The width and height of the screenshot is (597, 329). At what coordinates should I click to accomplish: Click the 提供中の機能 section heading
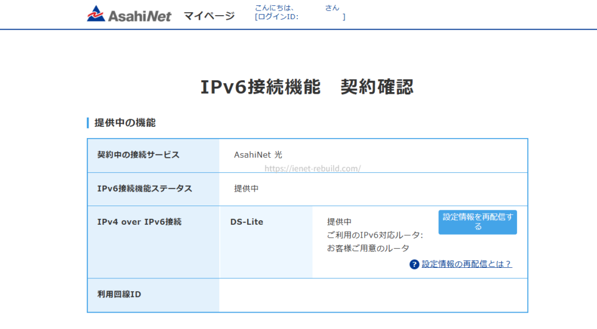tap(125, 123)
